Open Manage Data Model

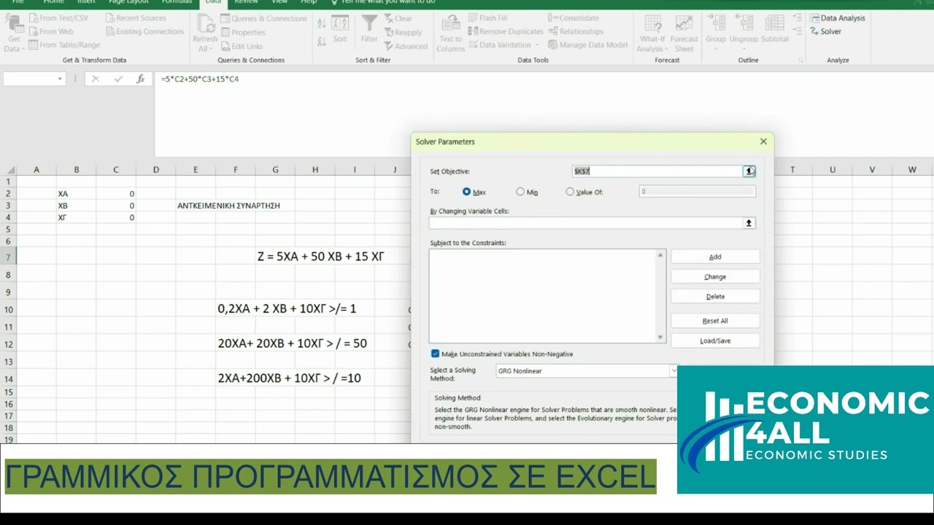pyautogui.click(x=587, y=44)
